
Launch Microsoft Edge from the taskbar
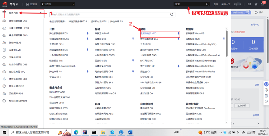[x=76, y=132]
